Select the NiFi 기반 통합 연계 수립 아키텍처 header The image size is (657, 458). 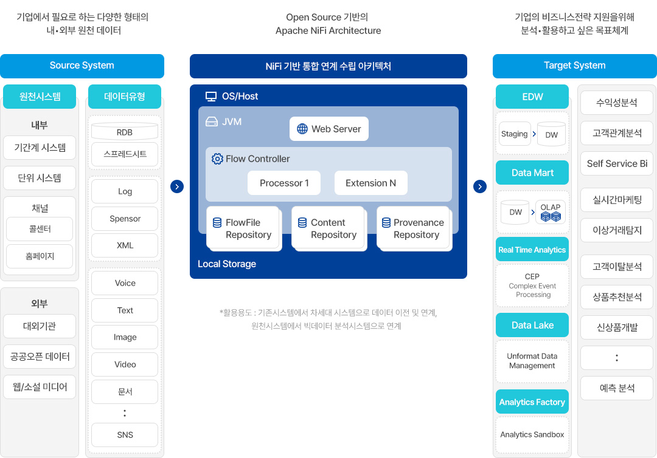pyautogui.click(x=328, y=66)
